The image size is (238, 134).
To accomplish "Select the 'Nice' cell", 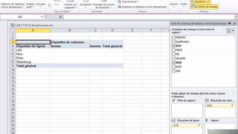I will (x=33, y=54).
